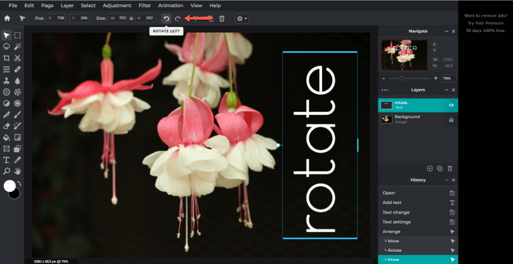Add a new layer in Layers panel
Viewport: 513px width, 264px height.
click(x=430, y=168)
